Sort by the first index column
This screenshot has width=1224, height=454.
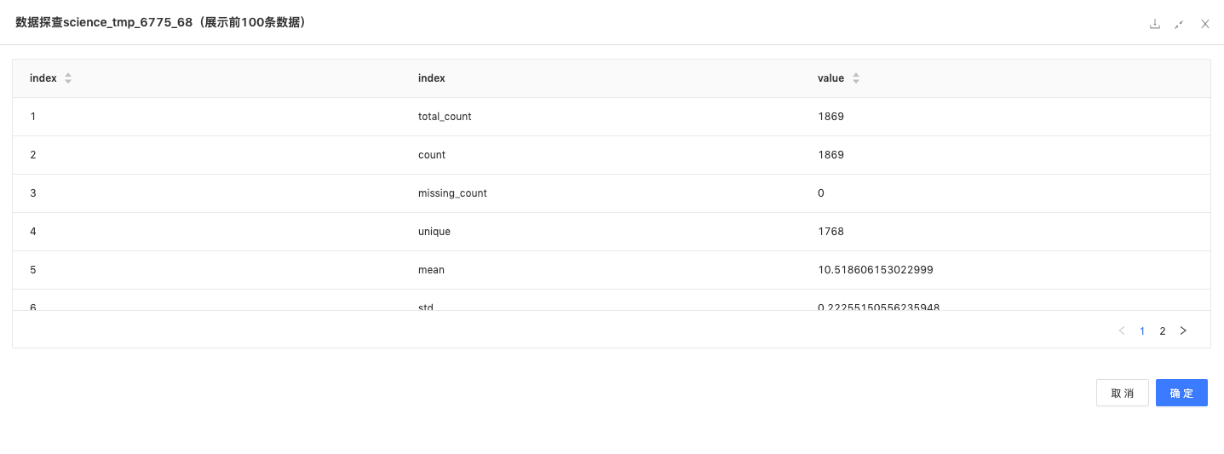(68, 78)
